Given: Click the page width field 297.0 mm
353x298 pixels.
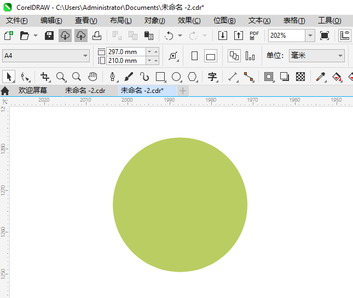Looking at the screenshot, I should tap(126, 52).
